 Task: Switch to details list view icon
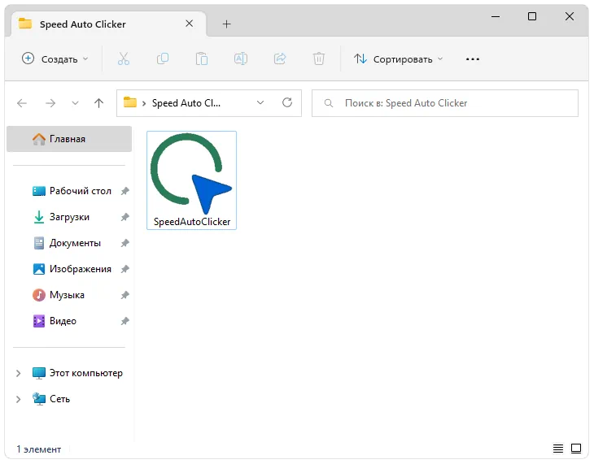point(558,449)
